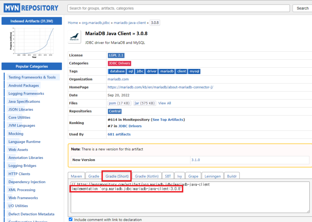Switch to the SBT tab
The width and height of the screenshot is (312, 222).
(168, 176)
